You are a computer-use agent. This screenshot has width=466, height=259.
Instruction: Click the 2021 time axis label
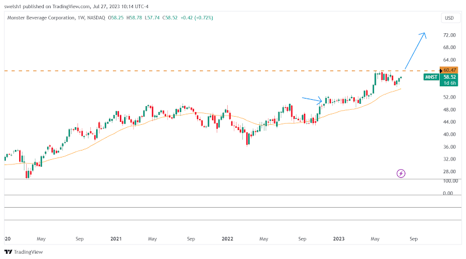click(x=116, y=239)
